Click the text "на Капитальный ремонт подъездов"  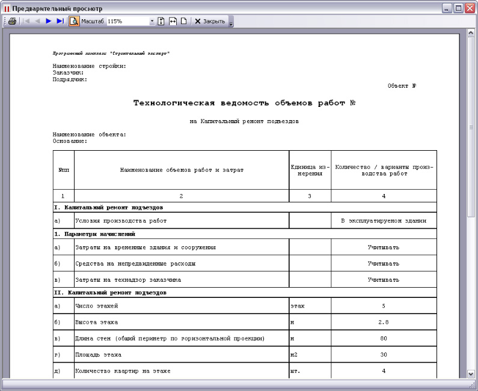(x=244, y=121)
